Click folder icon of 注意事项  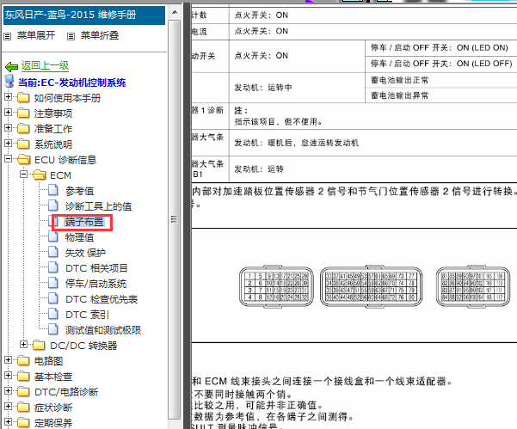(23, 113)
